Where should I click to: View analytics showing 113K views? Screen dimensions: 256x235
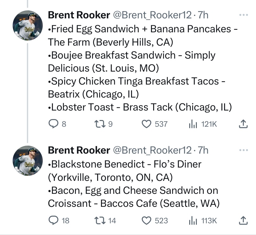pos(203,220)
